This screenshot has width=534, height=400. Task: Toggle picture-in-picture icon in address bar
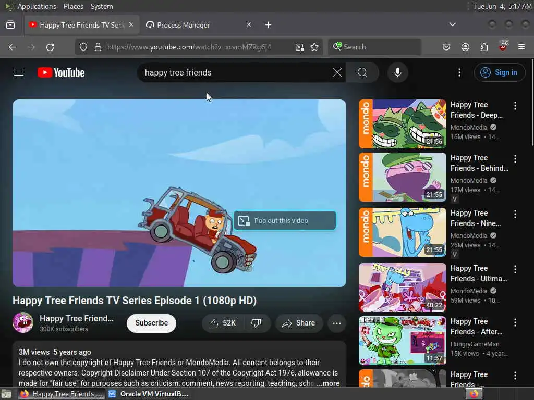point(300,47)
